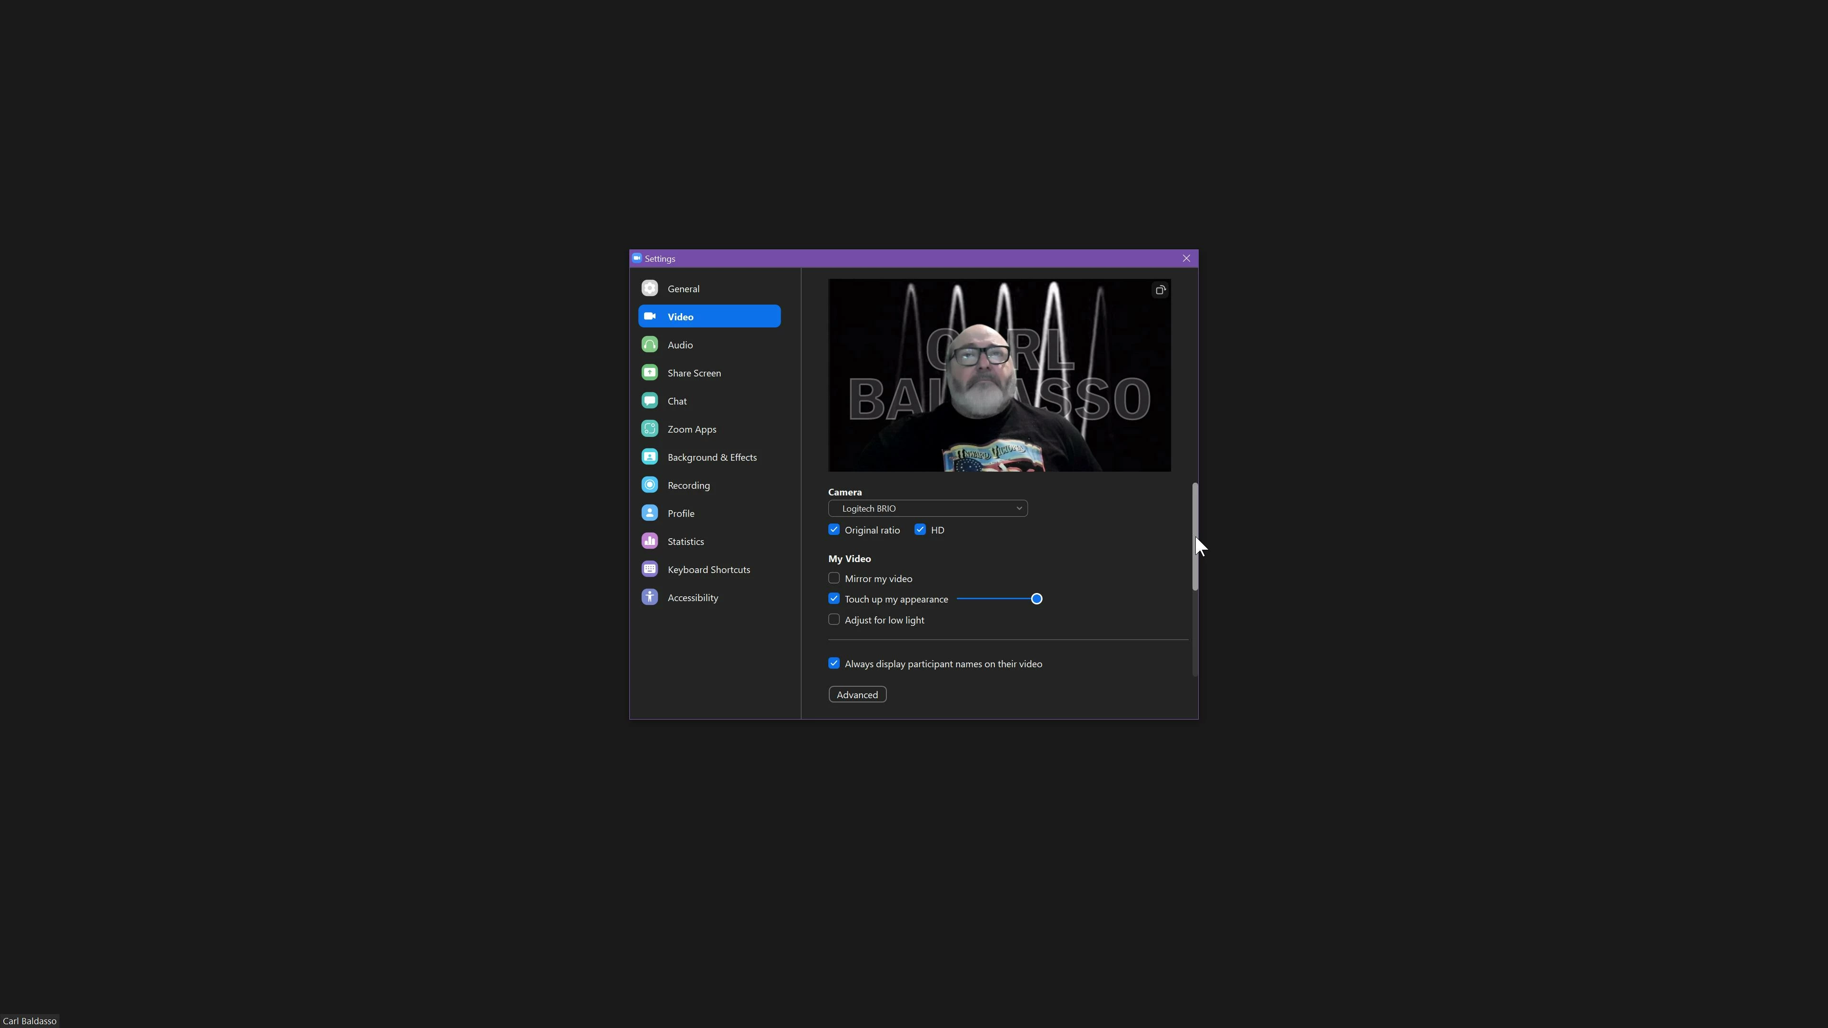Open Audio settings via headphone icon
The image size is (1828, 1028).
click(649, 345)
